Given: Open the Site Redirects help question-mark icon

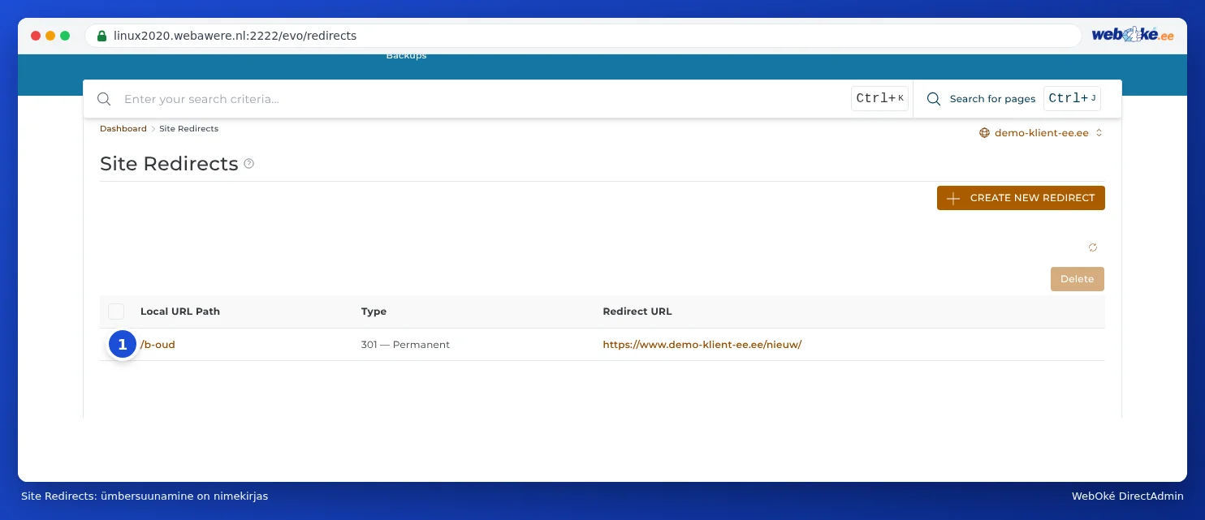Looking at the screenshot, I should click(x=249, y=164).
